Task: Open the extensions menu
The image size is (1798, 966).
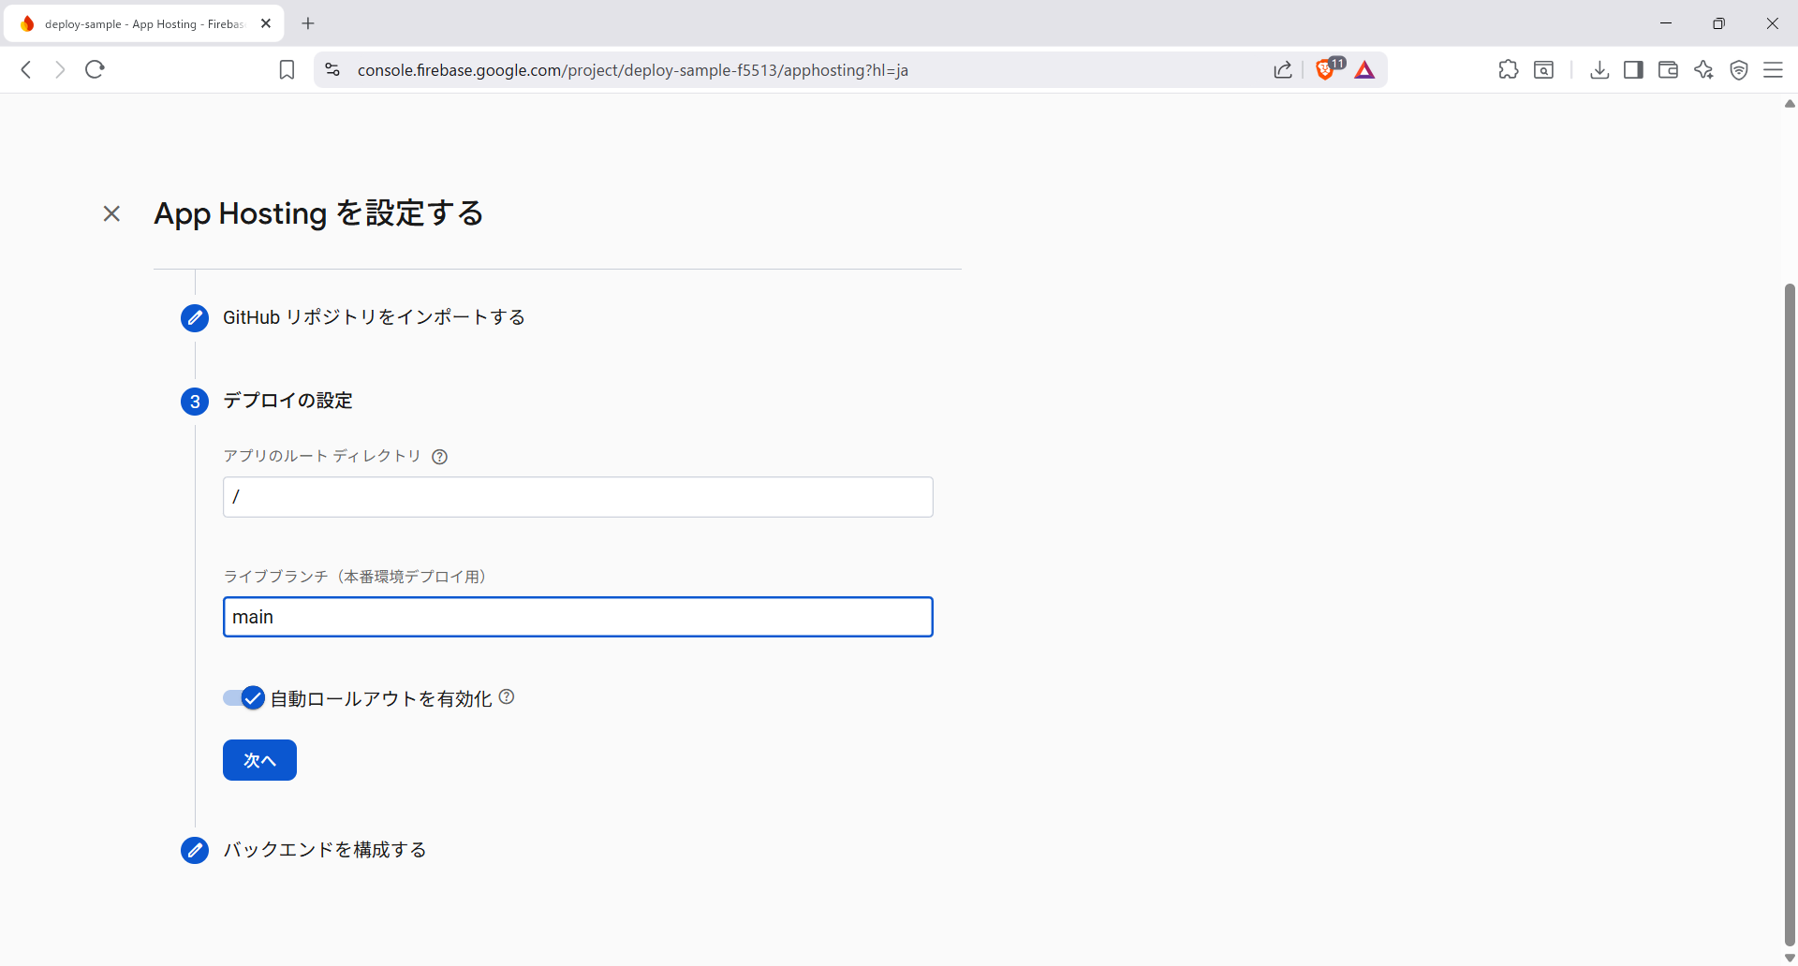Action: pyautogui.click(x=1509, y=69)
